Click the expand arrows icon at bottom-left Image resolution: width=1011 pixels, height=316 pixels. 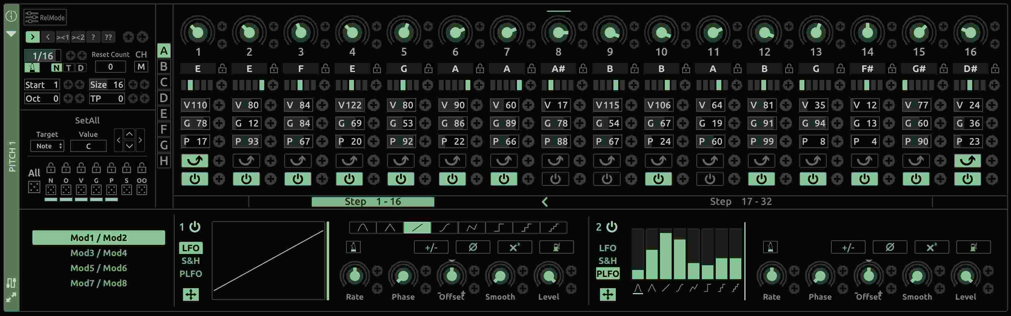coord(11,298)
